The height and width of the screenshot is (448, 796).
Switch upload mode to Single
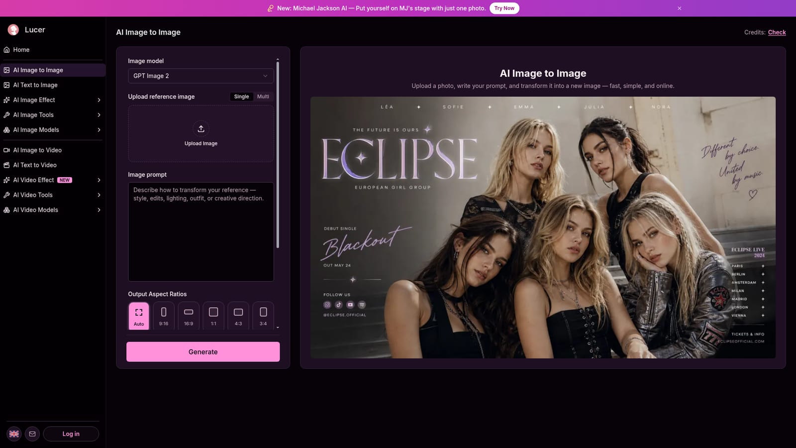pos(241,97)
